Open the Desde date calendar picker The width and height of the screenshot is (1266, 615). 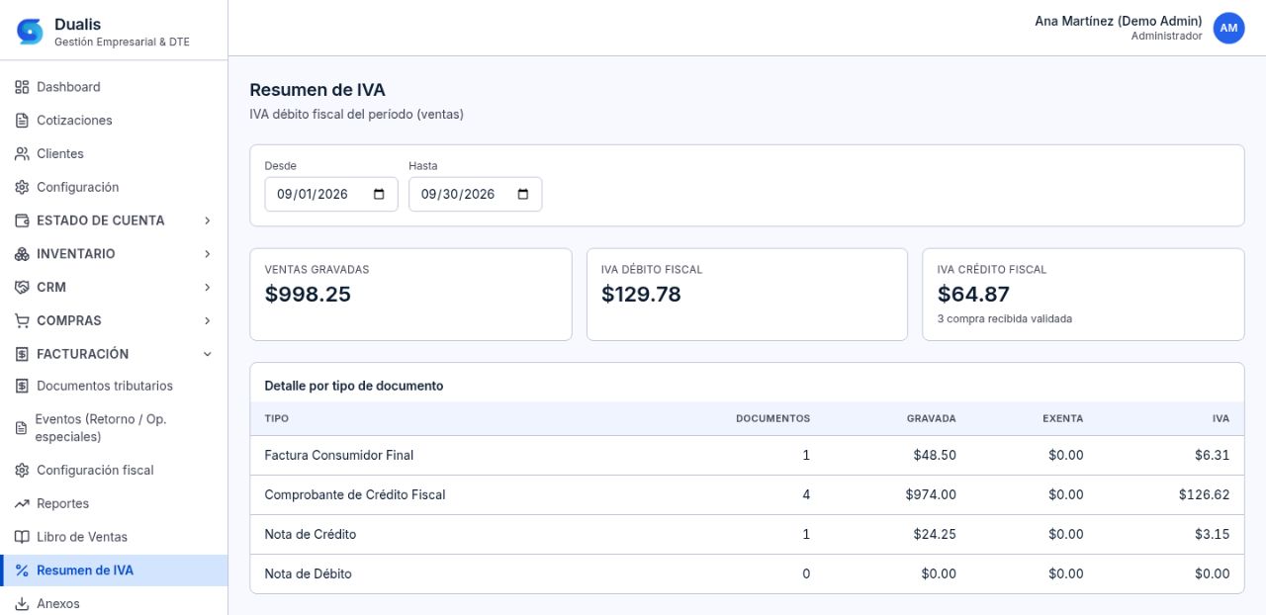click(x=379, y=194)
